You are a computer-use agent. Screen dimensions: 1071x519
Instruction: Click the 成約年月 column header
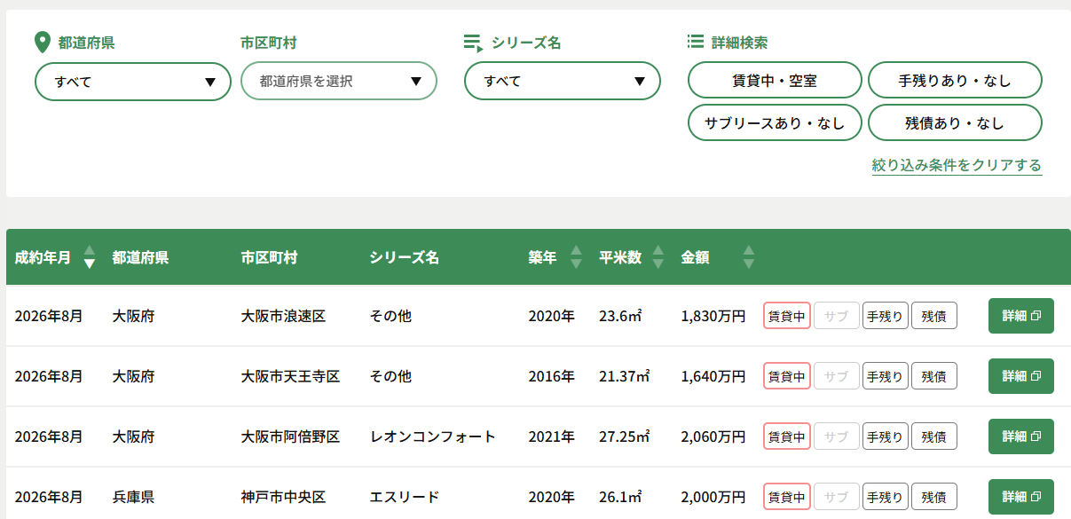coord(43,258)
